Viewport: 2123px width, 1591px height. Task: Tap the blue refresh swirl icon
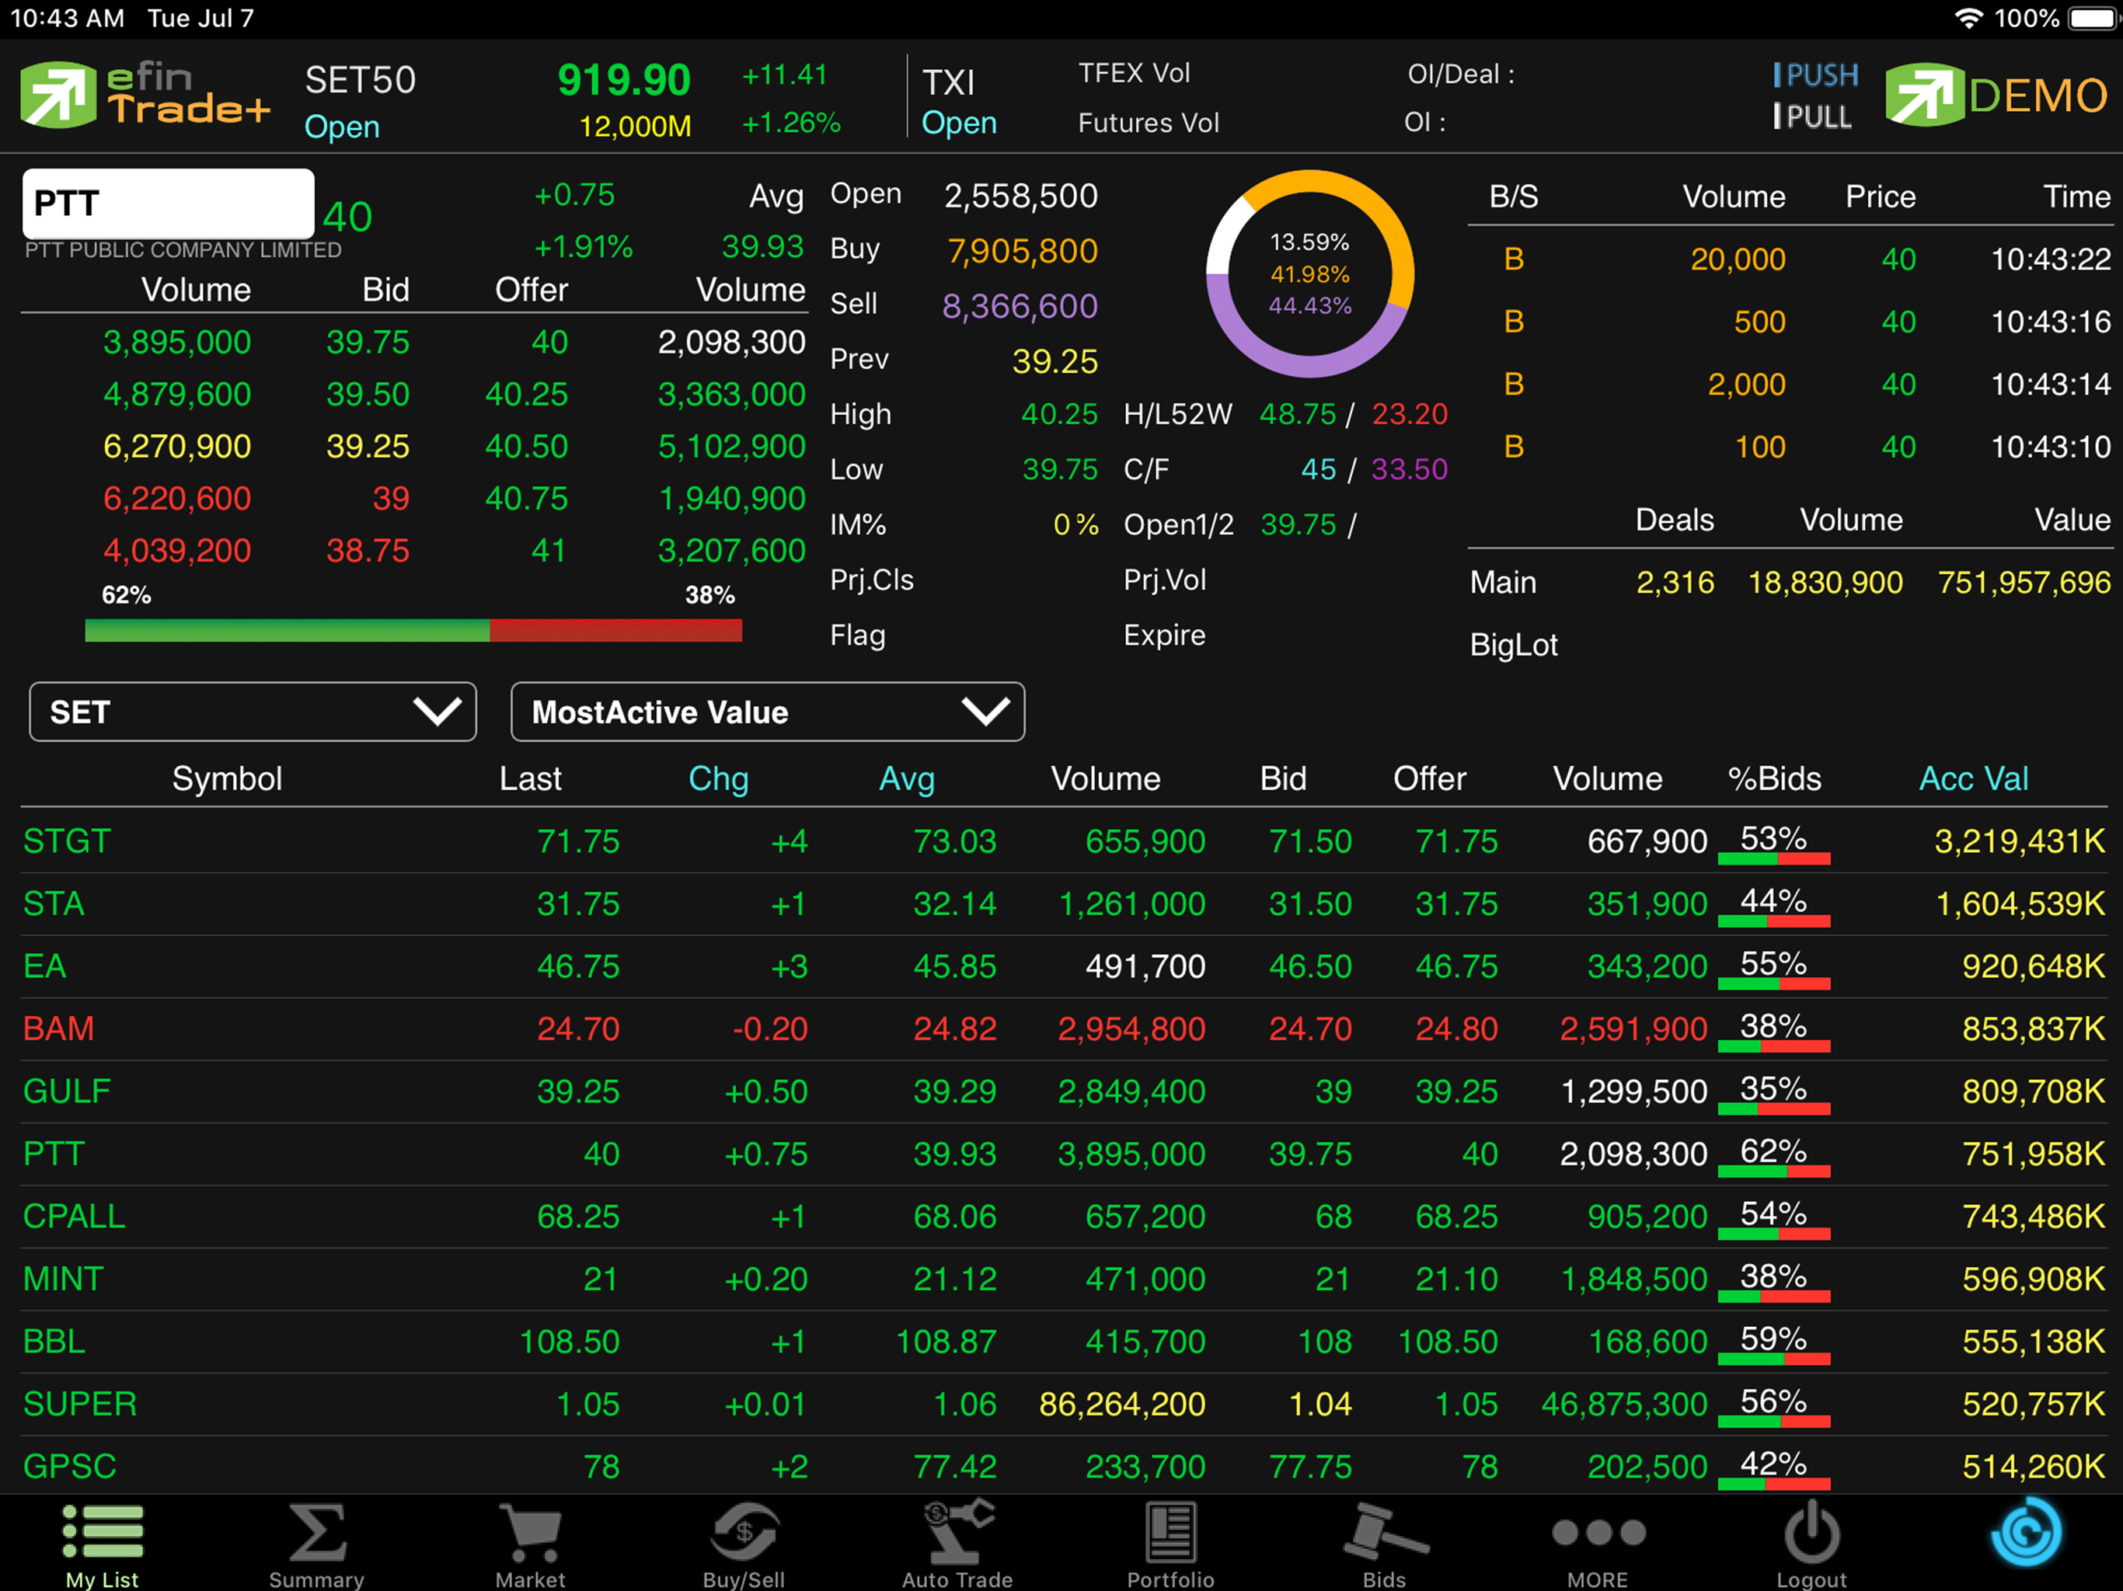tap(2026, 1531)
